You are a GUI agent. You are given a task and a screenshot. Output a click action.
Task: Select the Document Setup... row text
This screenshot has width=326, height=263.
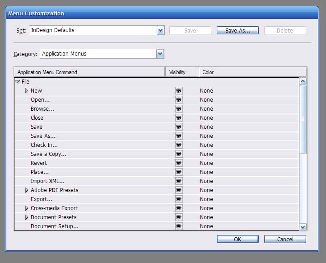click(55, 226)
